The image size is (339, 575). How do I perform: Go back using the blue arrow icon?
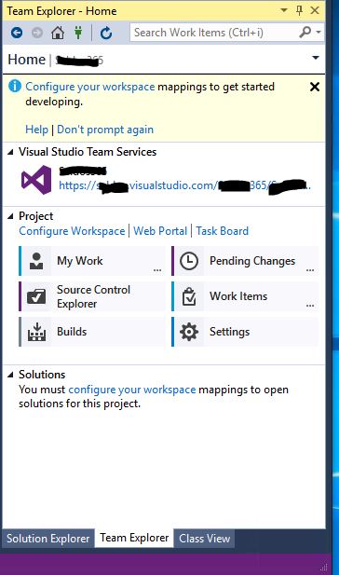coord(17,33)
